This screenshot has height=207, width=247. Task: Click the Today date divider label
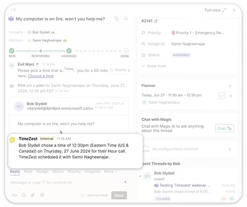coord(69,69)
